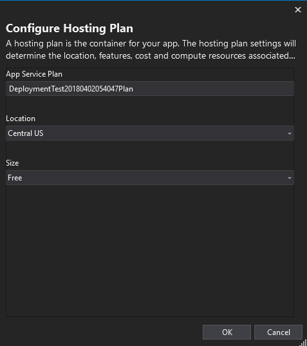Click empty area below Size dropdown
This screenshot has width=307, height=346.
pyautogui.click(x=150, y=251)
